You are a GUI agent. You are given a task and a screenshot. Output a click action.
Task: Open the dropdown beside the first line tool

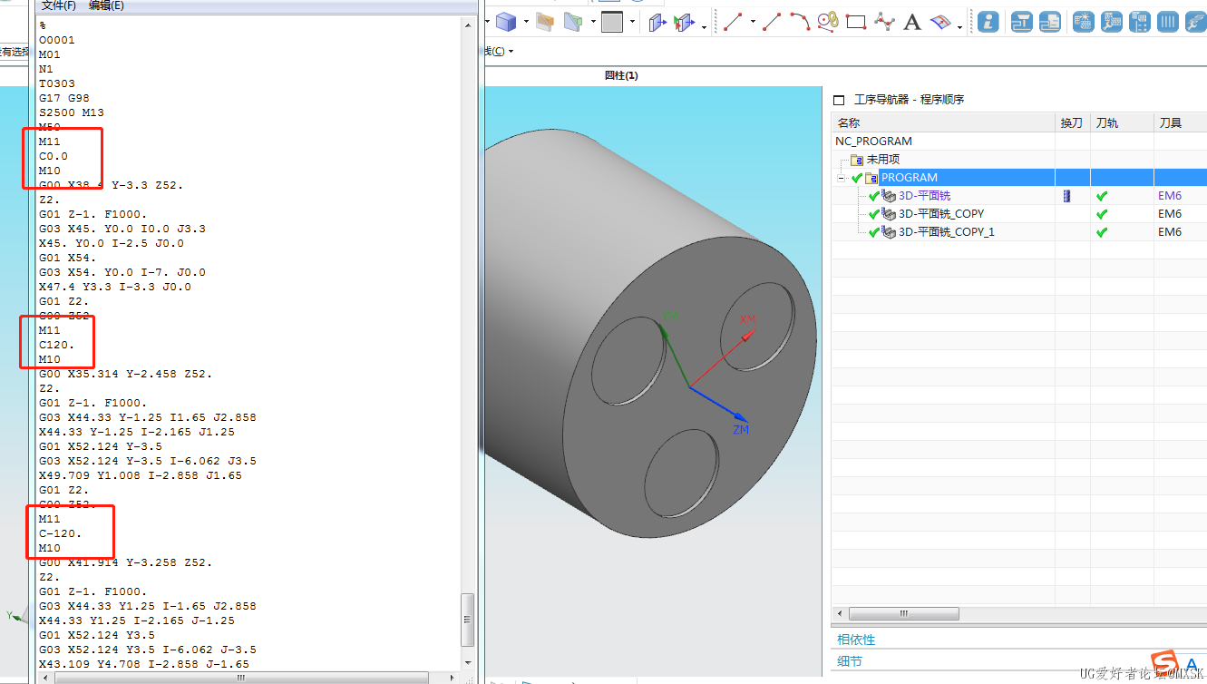pyautogui.click(x=753, y=22)
